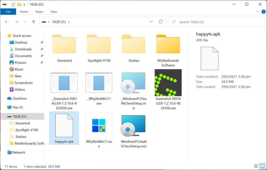
Task: Switch to Details view icon in status bar
Action: 256,166
